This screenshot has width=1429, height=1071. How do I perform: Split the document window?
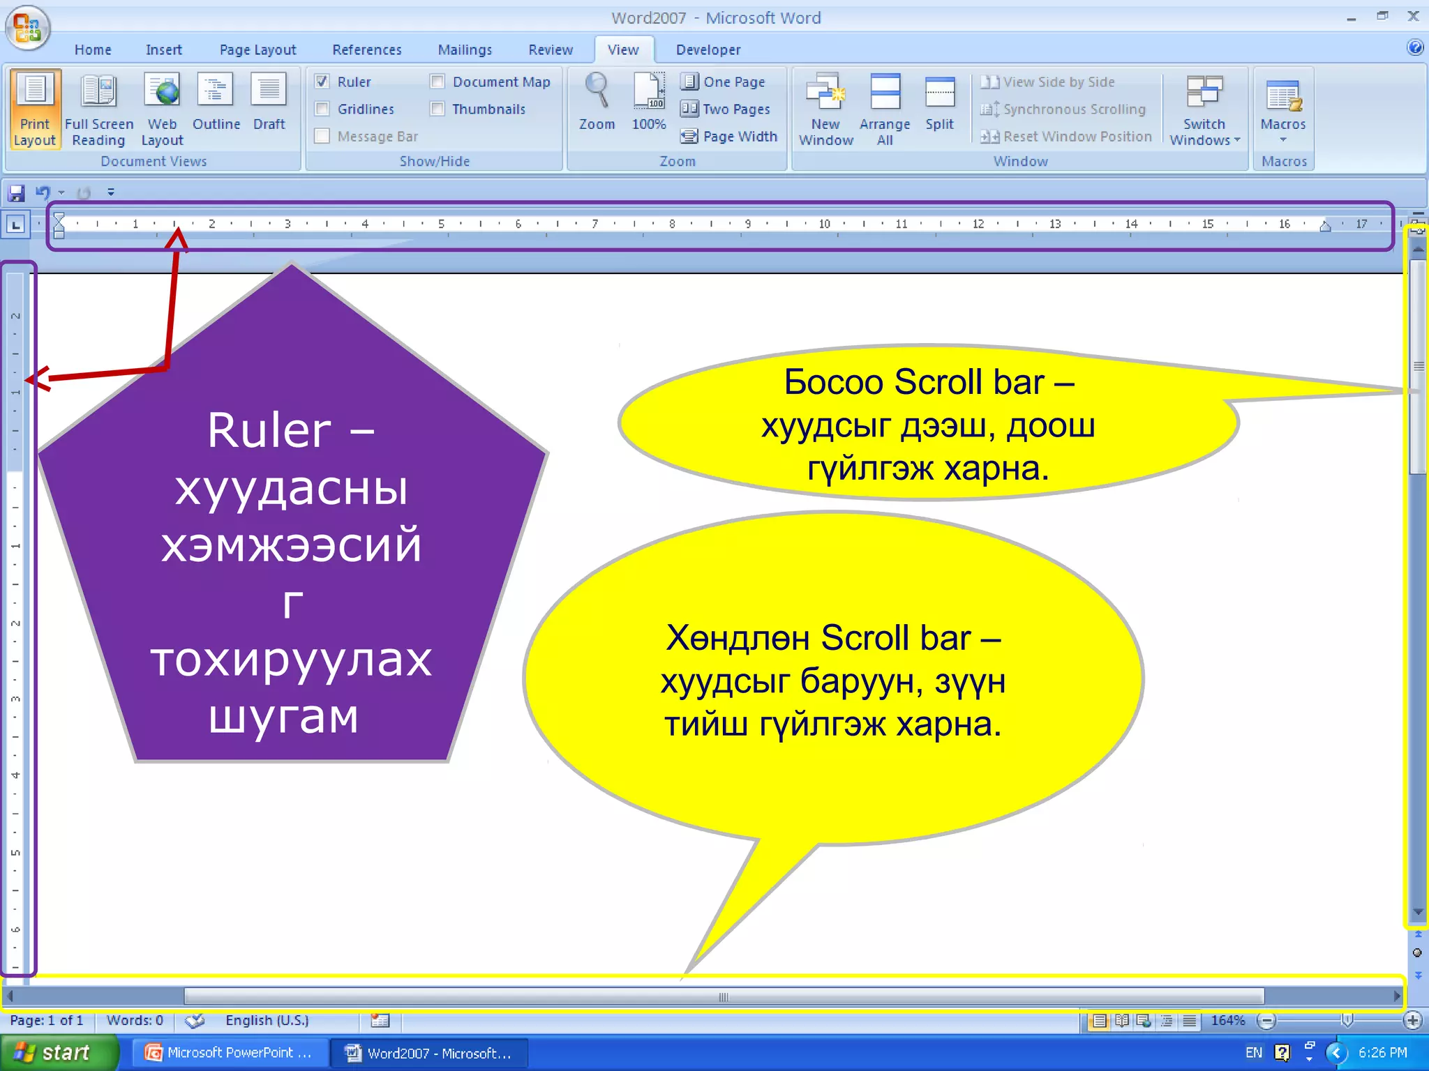pos(940,103)
